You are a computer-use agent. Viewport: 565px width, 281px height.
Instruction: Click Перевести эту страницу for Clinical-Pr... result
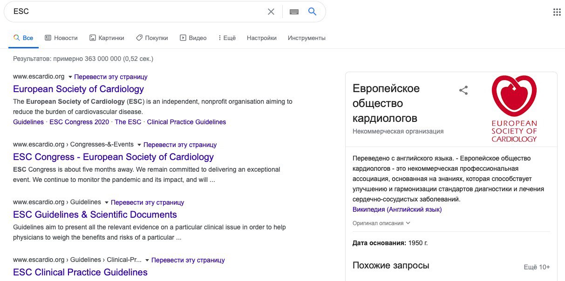point(188,260)
